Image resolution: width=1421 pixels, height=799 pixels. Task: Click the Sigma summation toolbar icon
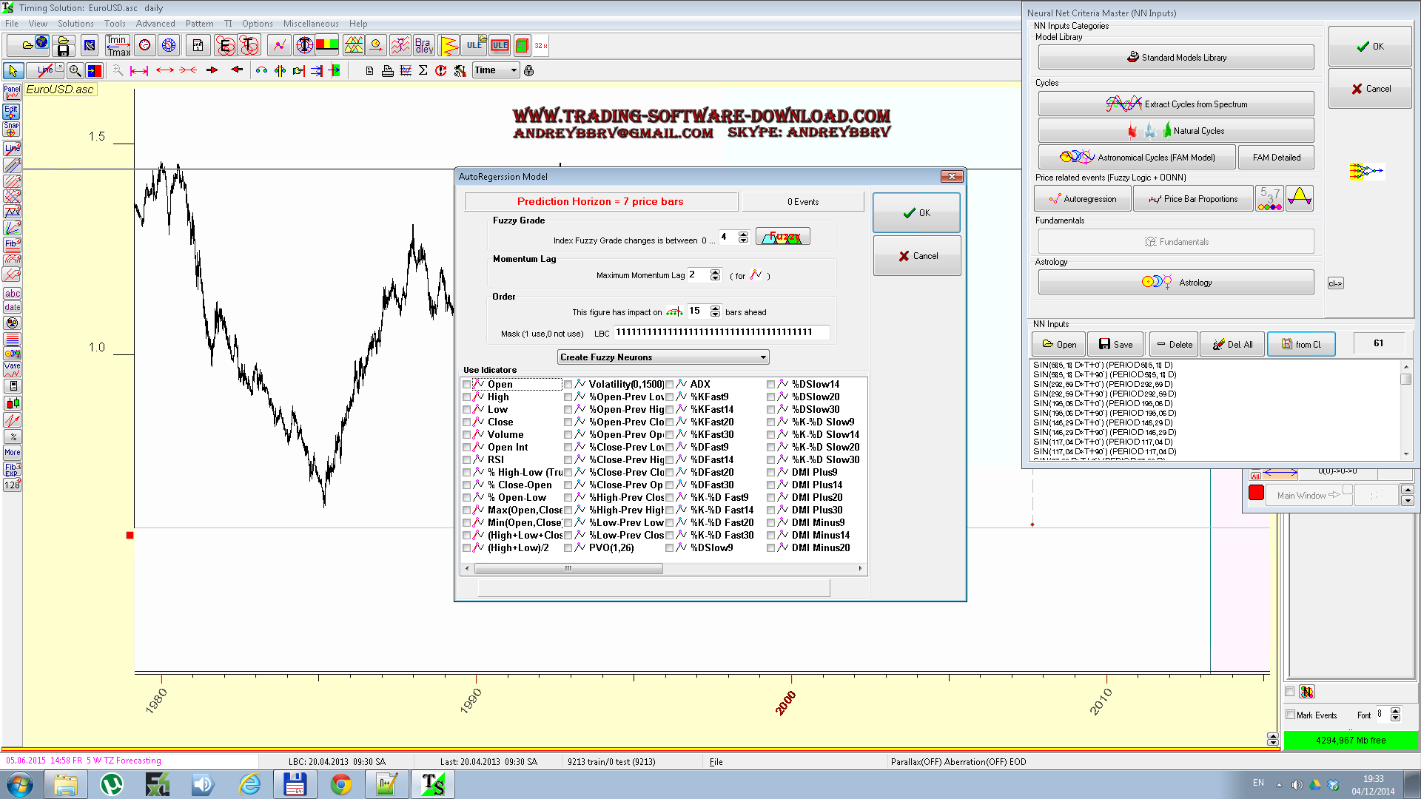423,70
